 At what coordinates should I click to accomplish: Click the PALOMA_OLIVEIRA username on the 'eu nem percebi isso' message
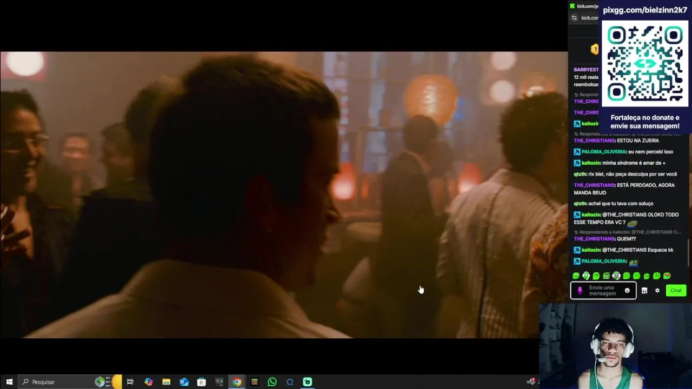pos(603,152)
